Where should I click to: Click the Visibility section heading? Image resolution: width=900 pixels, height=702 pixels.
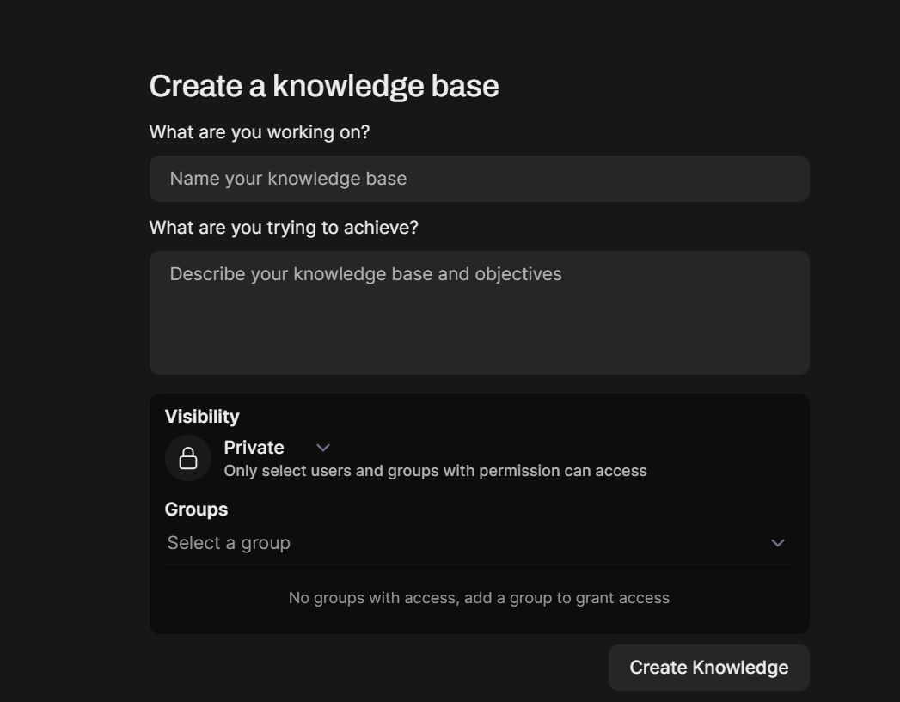point(202,417)
